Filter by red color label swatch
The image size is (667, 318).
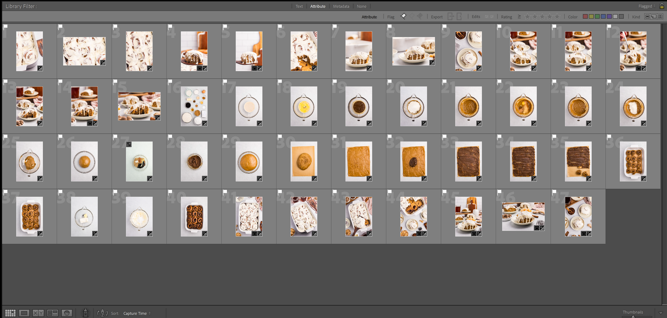click(x=585, y=16)
